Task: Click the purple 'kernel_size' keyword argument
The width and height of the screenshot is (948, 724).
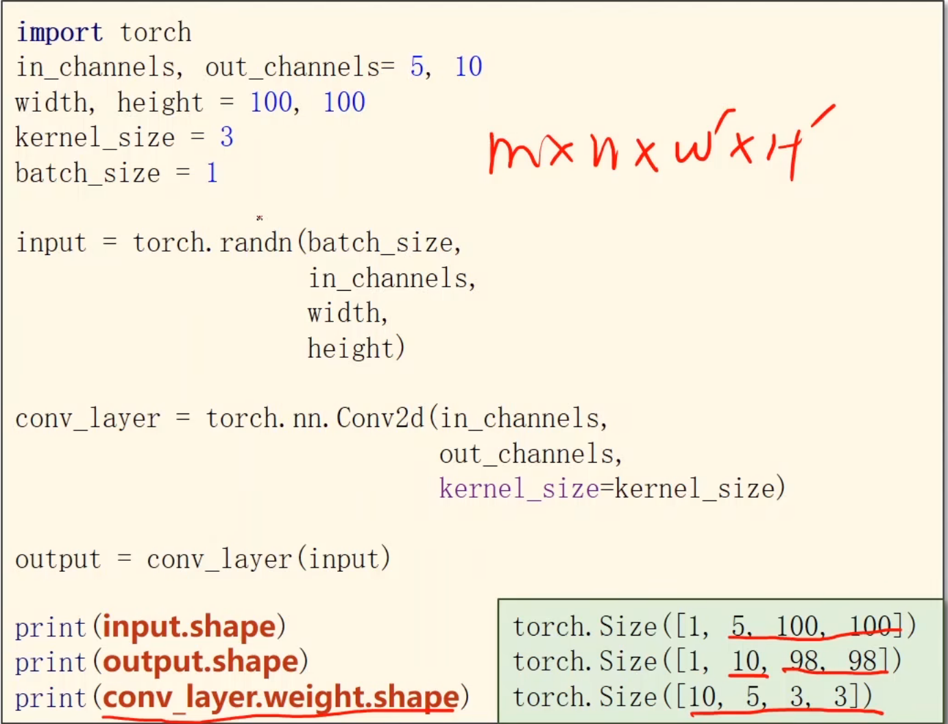Action: click(x=519, y=489)
